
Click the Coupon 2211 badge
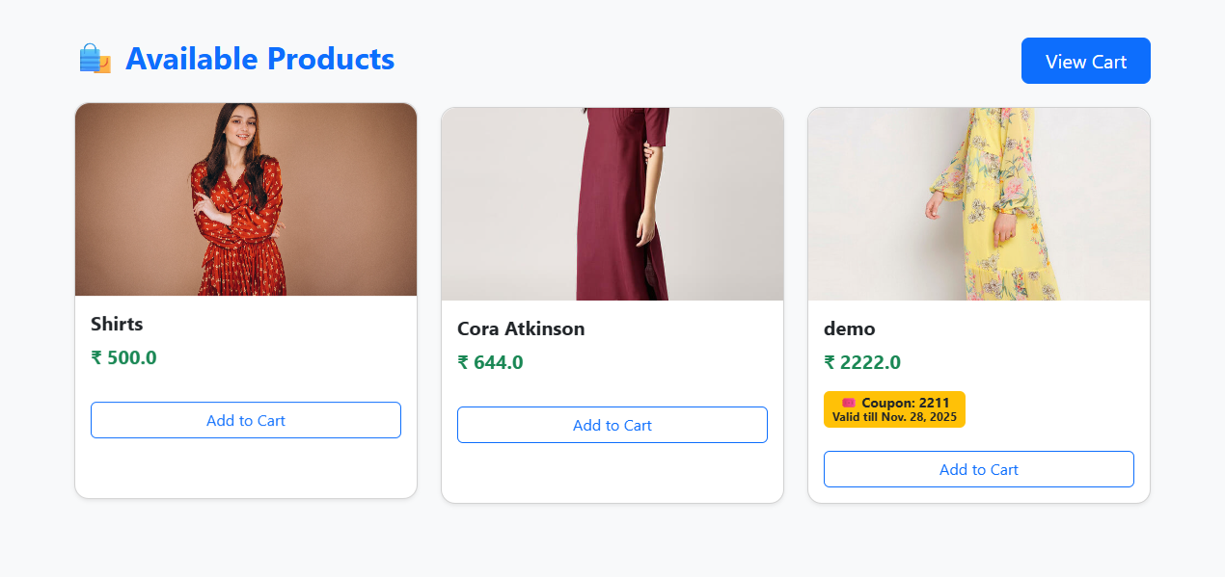click(894, 408)
